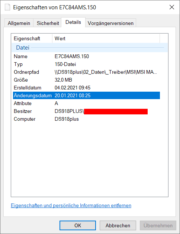Screen dimensions: 180x234
Task: Confirm with the OK button
Action: coord(78,225)
